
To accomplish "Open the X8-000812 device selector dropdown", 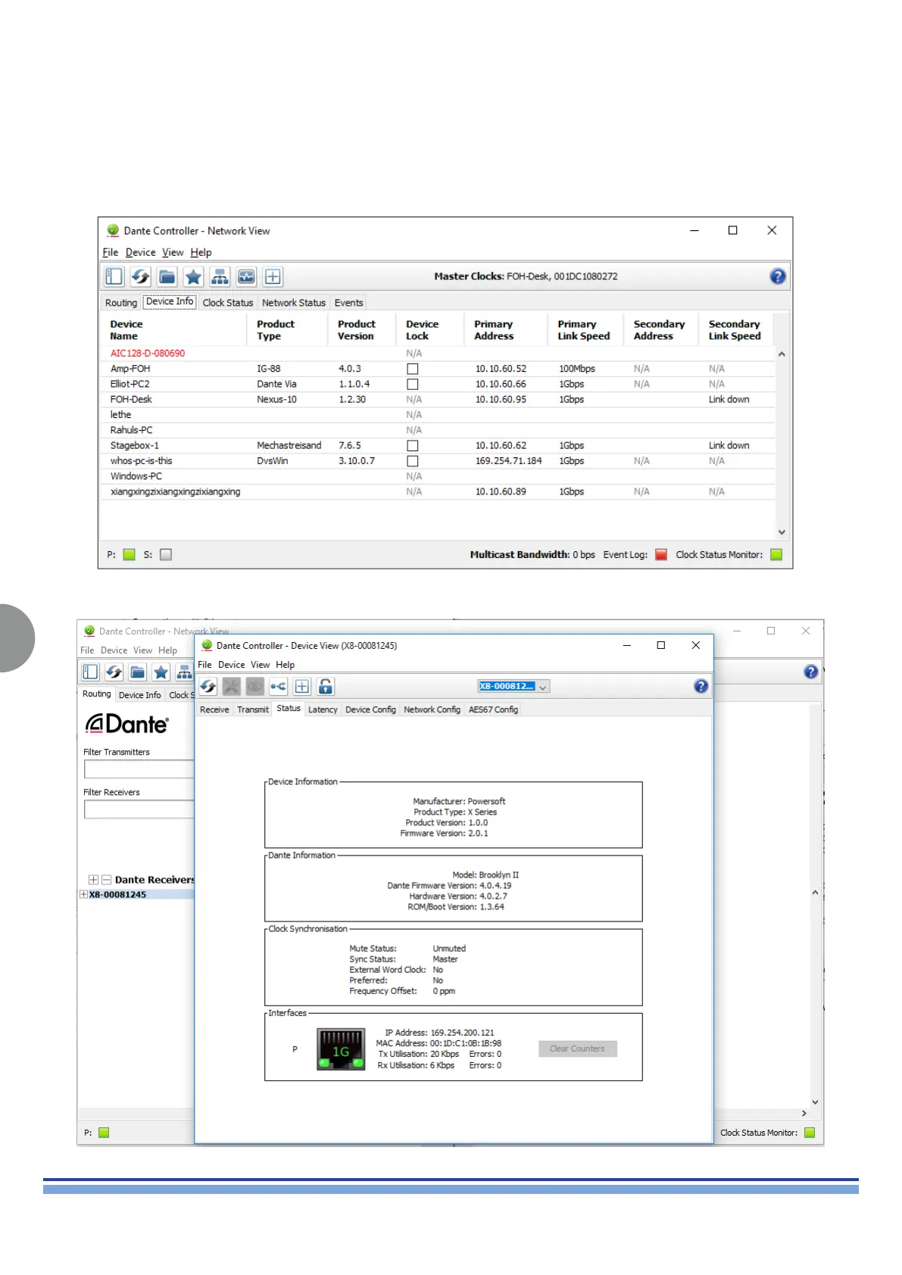I will pyautogui.click(x=513, y=687).
